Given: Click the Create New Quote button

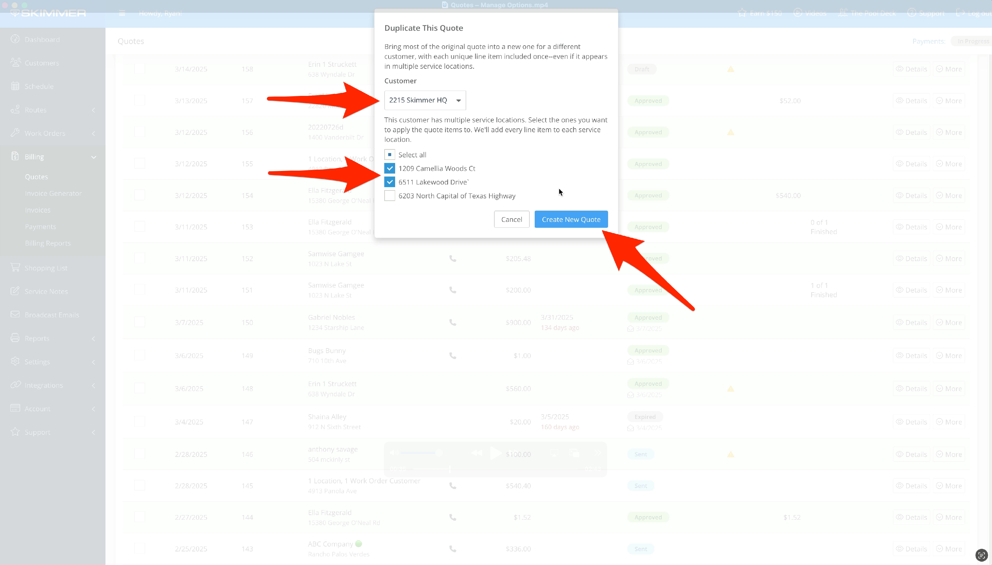Looking at the screenshot, I should tap(571, 219).
